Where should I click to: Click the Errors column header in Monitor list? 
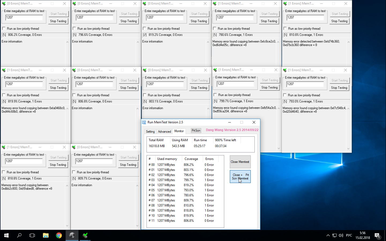[x=211, y=159]
